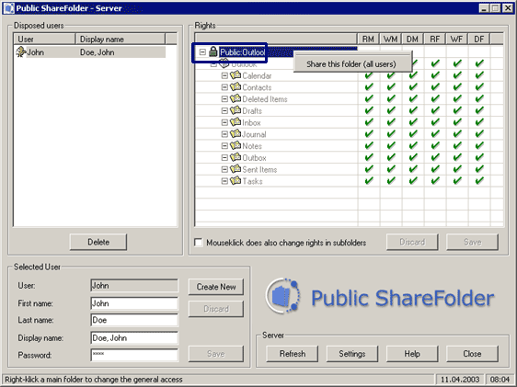Toggle DF right for Journal
Image resolution: width=517 pixels, height=387 pixels.
[x=479, y=134]
